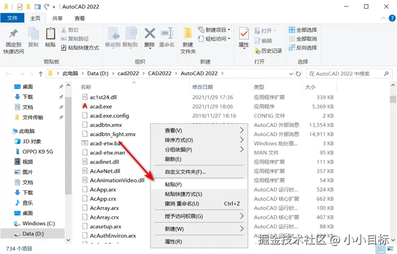This screenshot has width=397, height=254.
Task: Open the New item dropdown
Action: coord(214,30)
